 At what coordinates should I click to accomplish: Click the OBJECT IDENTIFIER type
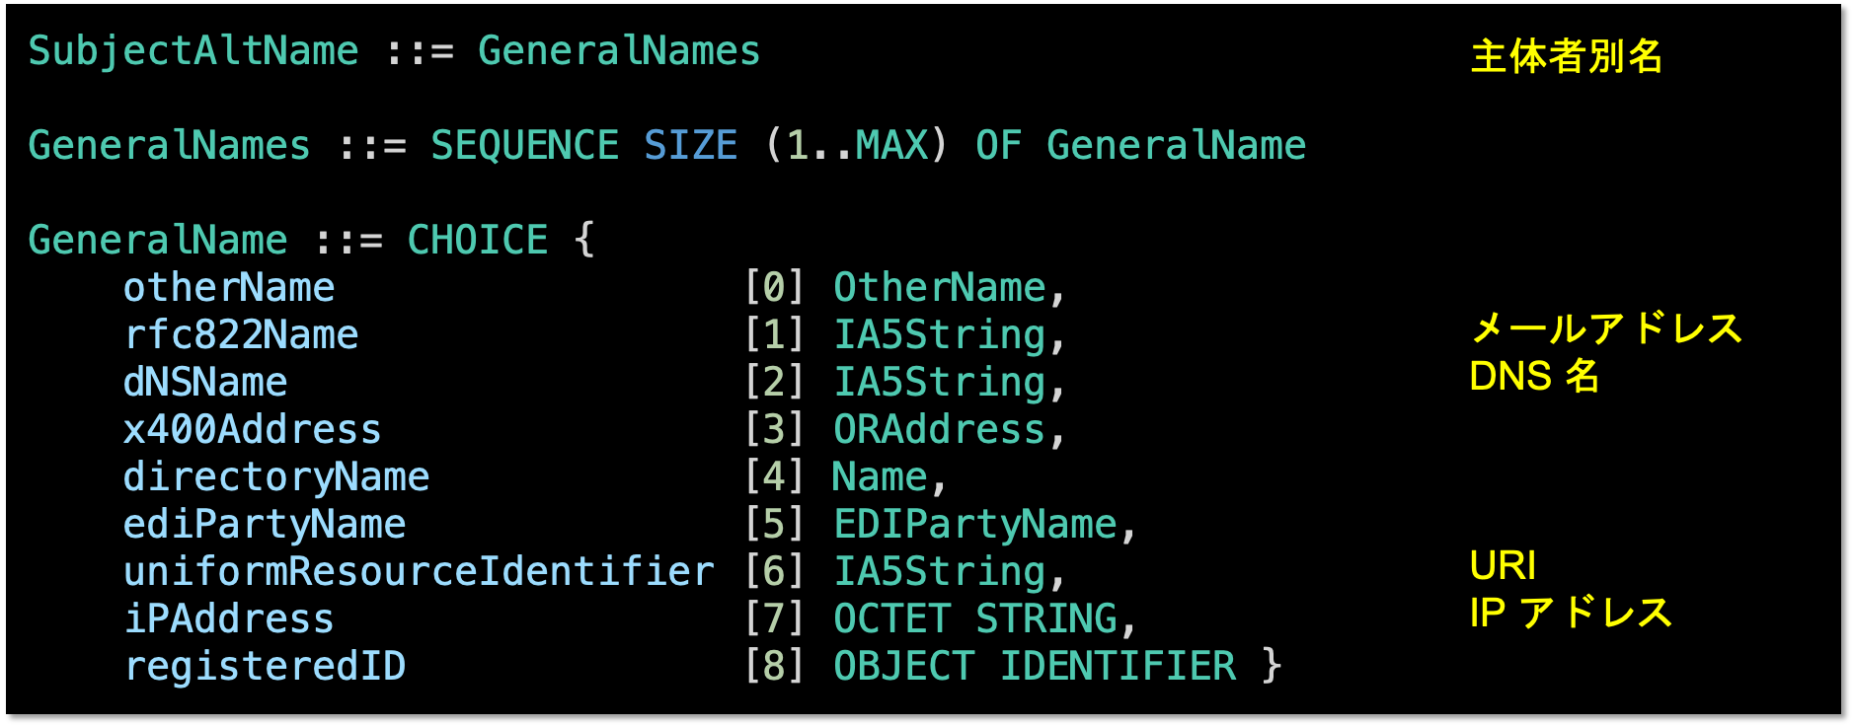(x=1034, y=667)
